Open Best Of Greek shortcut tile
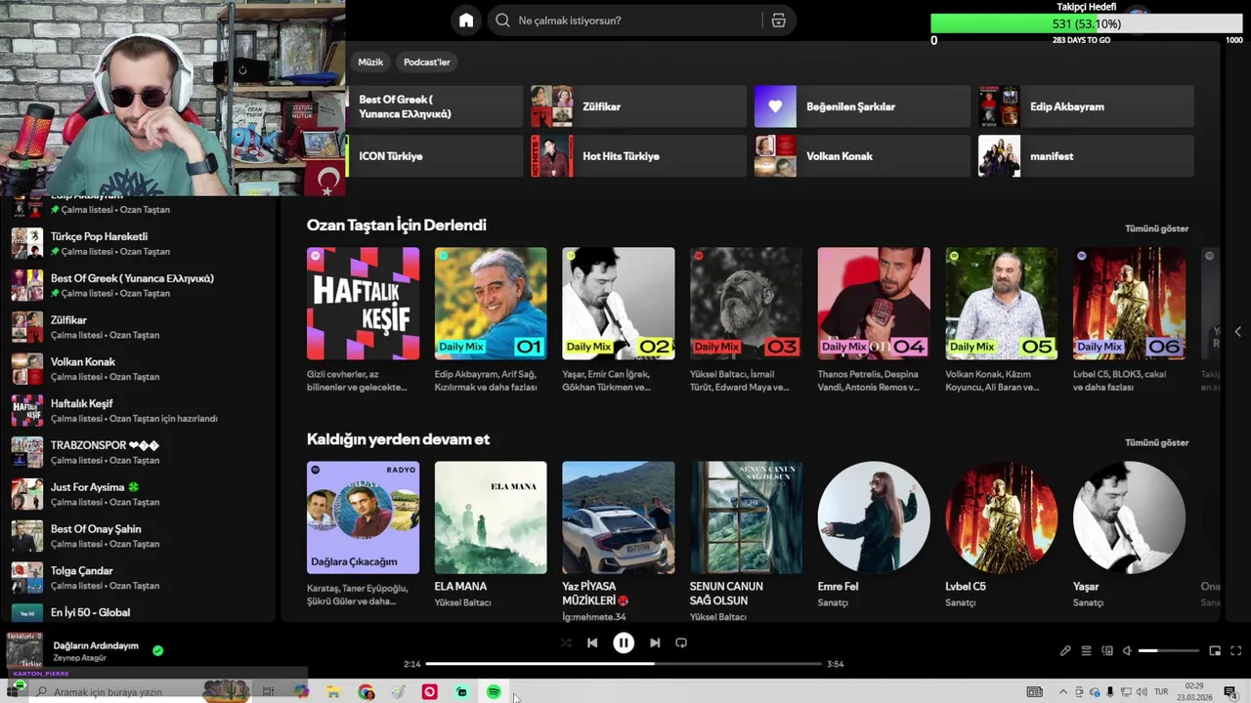 click(x=435, y=106)
